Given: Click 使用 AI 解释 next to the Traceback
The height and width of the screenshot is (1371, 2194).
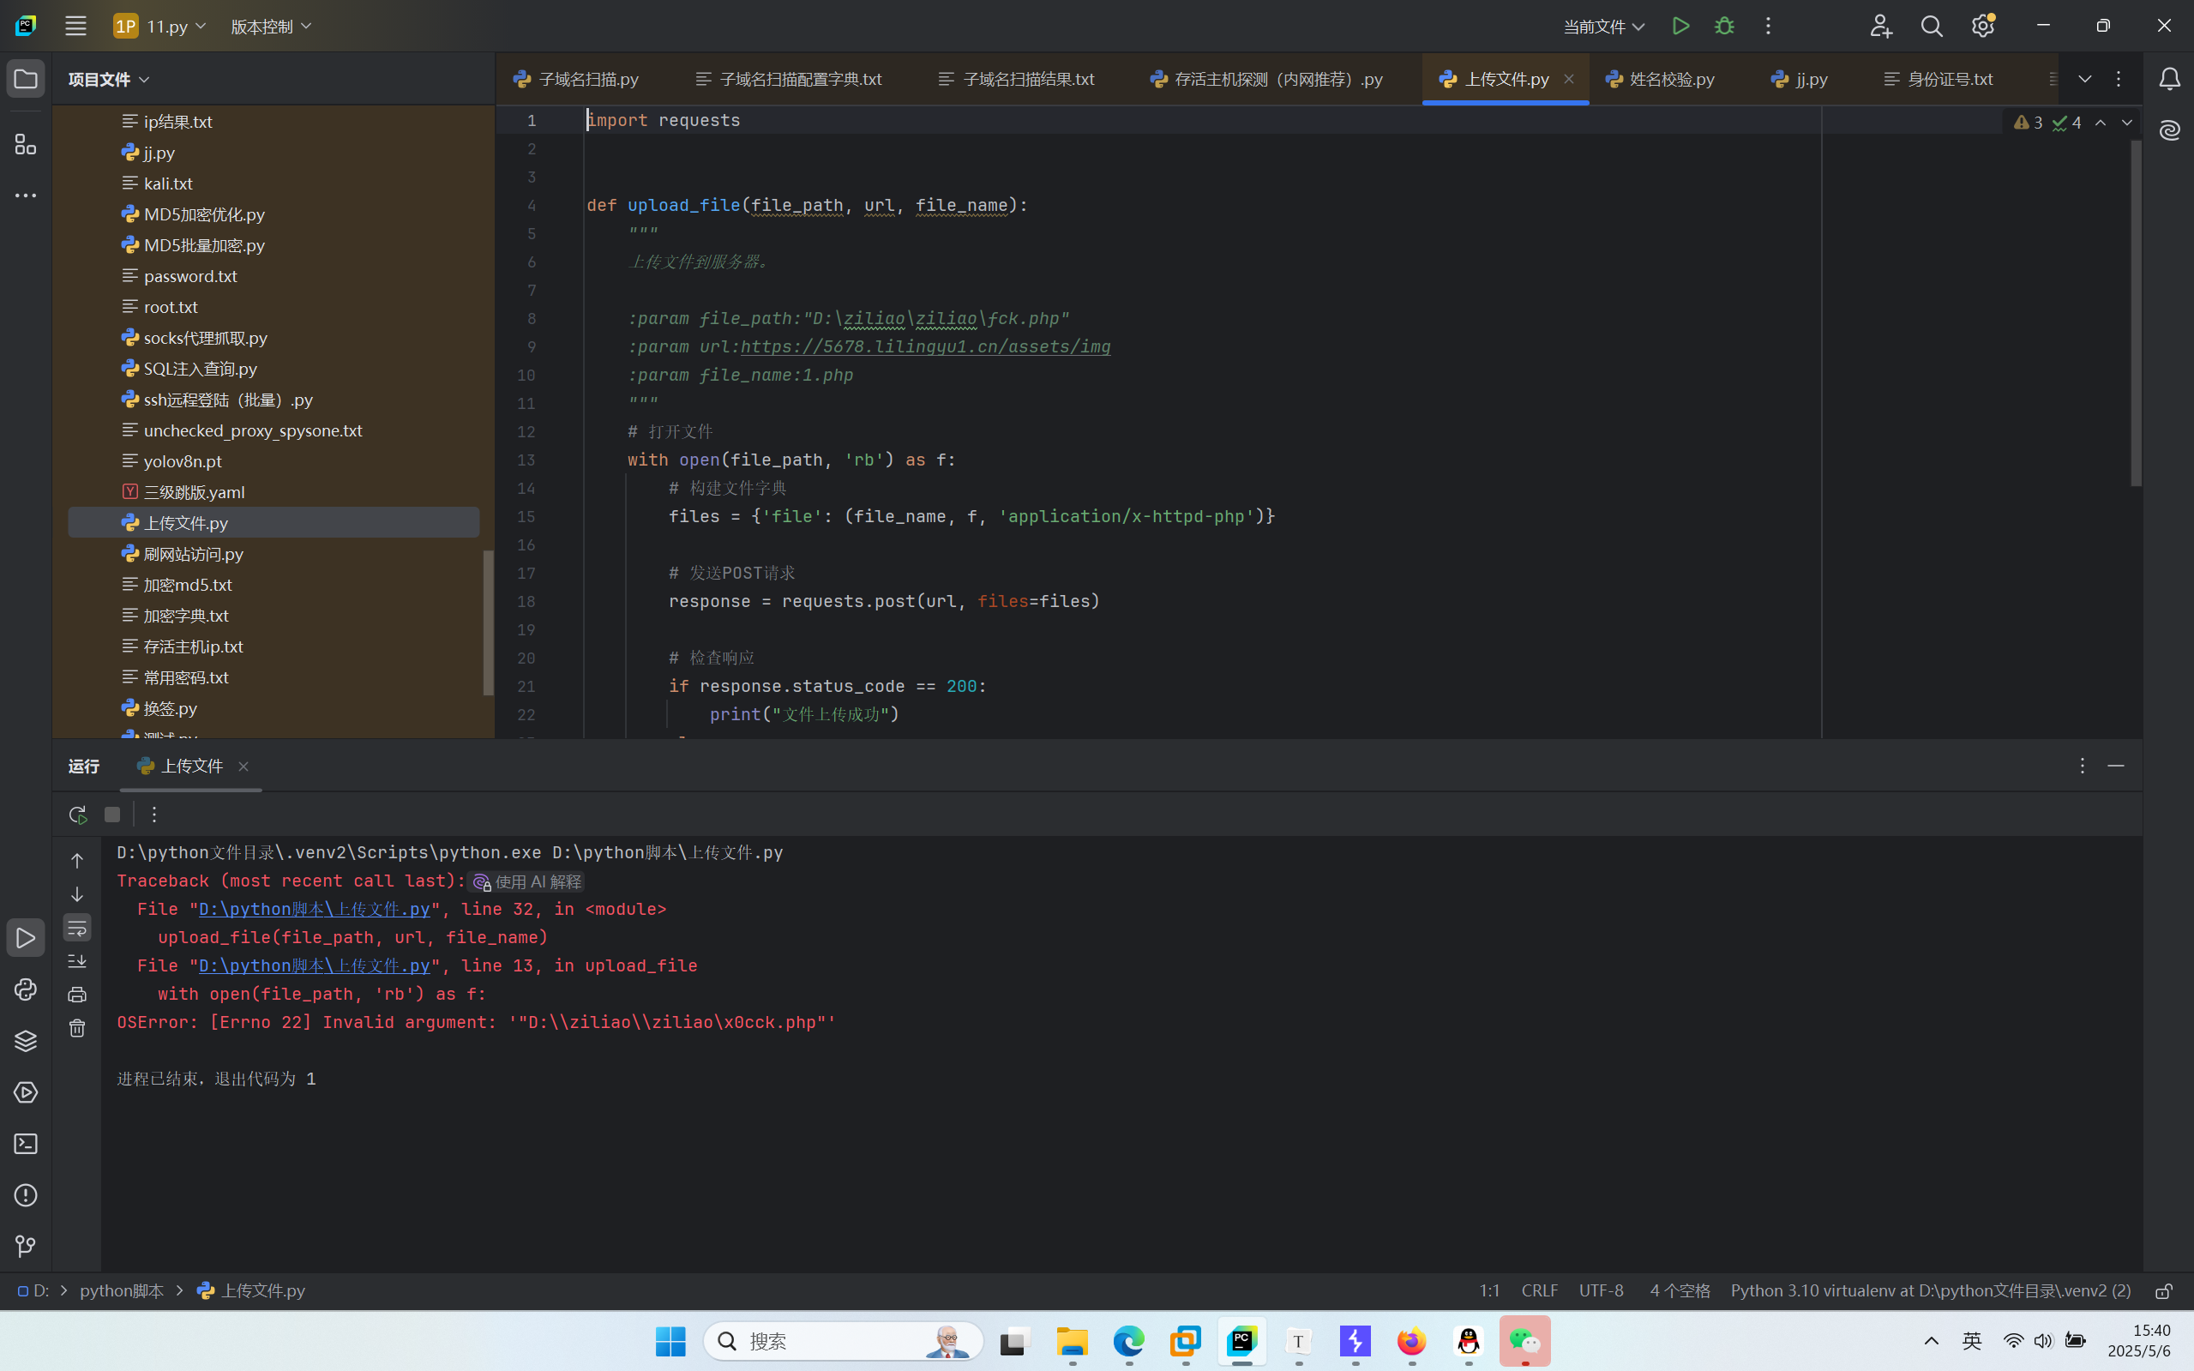Looking at the screenshot, I should coord(526,881).
